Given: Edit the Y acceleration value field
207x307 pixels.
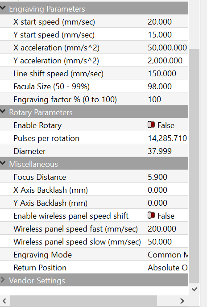Looking at the screenshot, I should (167, 61).
